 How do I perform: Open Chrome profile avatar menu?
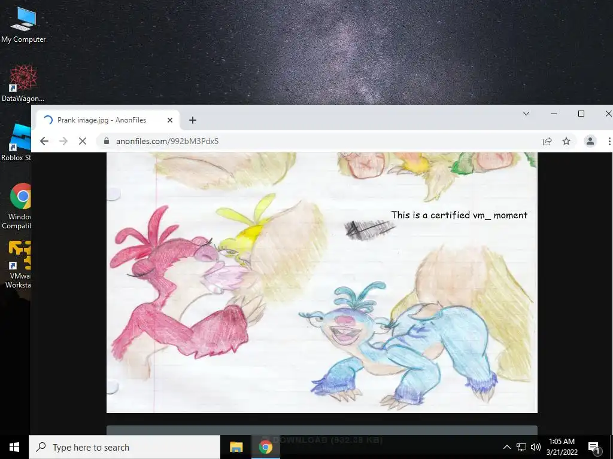pos(590,141)
